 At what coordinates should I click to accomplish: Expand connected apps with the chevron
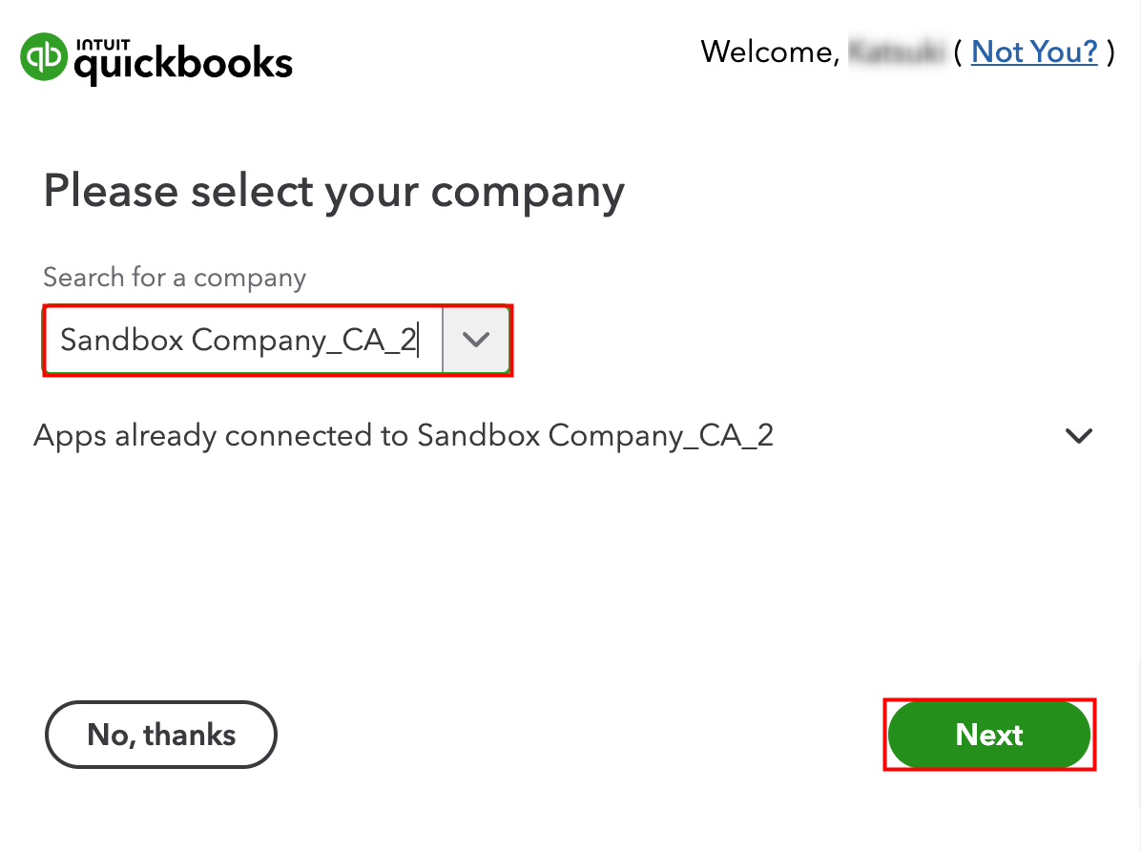point(1078,436)
